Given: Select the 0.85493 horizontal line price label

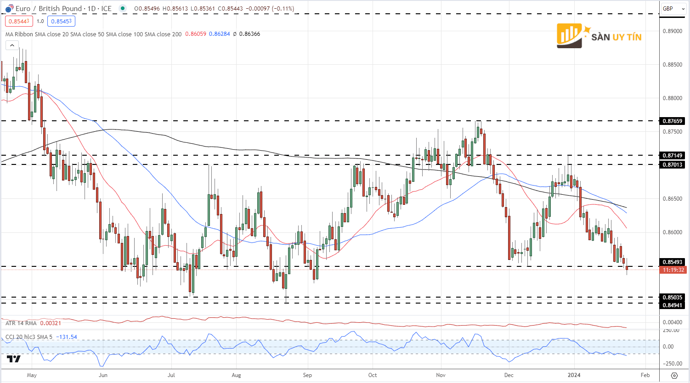Looking at the screenshot, I should coord(673,262).
